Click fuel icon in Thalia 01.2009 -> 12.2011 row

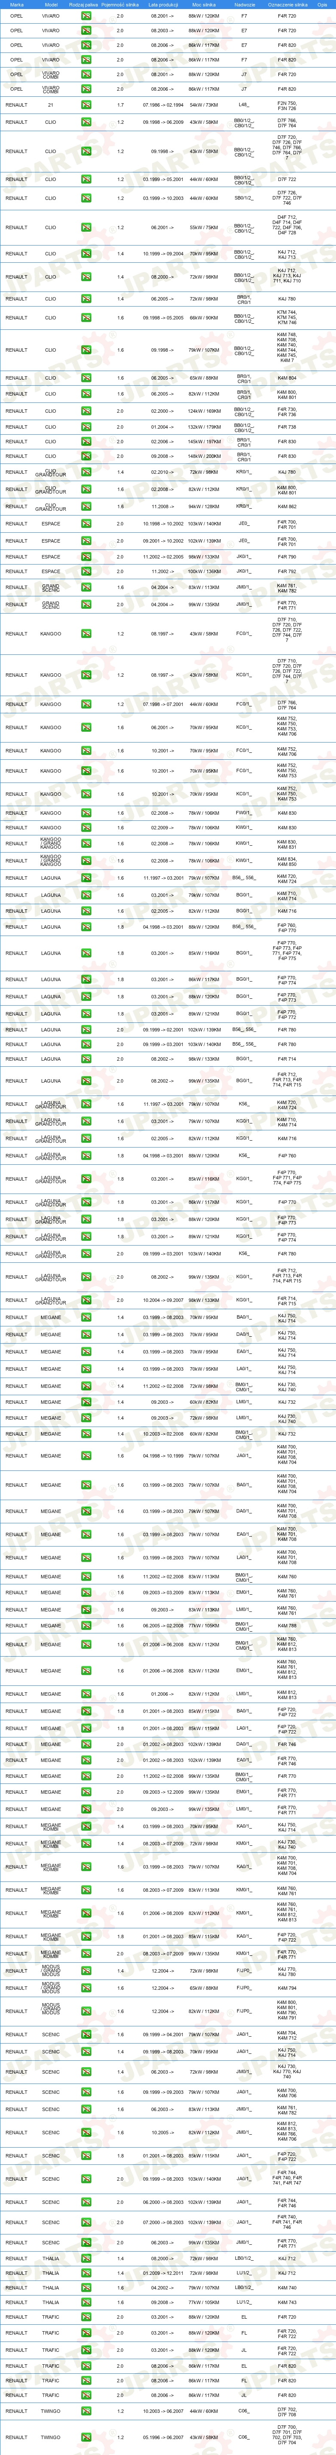[86, 2273]
